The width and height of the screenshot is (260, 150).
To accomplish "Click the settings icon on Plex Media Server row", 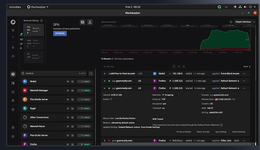I will [x=72, y=99].
